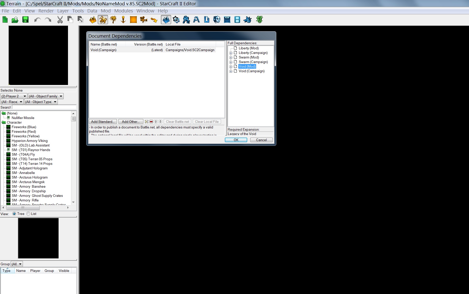Expand the Swarm (Campaign) dependency node
469x294 pixels.
[231, 62]
